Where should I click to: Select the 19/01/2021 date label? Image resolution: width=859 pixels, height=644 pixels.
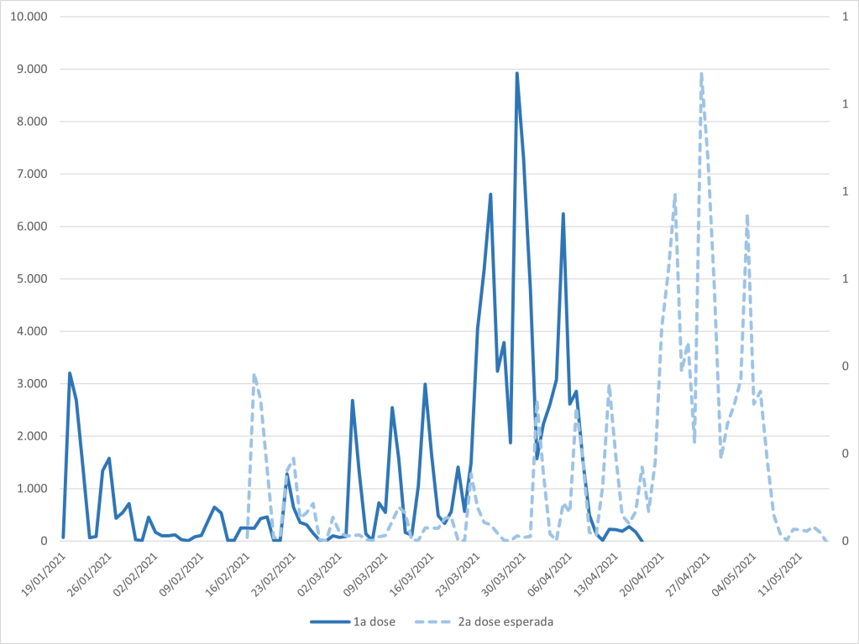(44, 574)
